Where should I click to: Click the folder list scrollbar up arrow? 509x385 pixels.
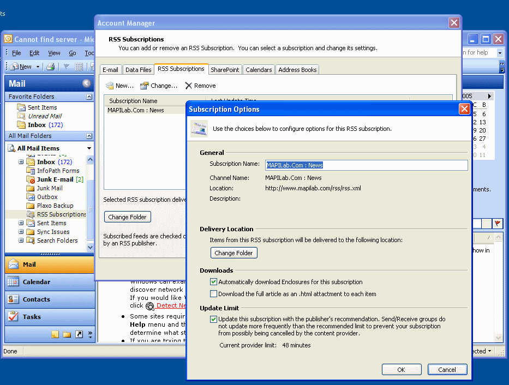click(90, 159)
